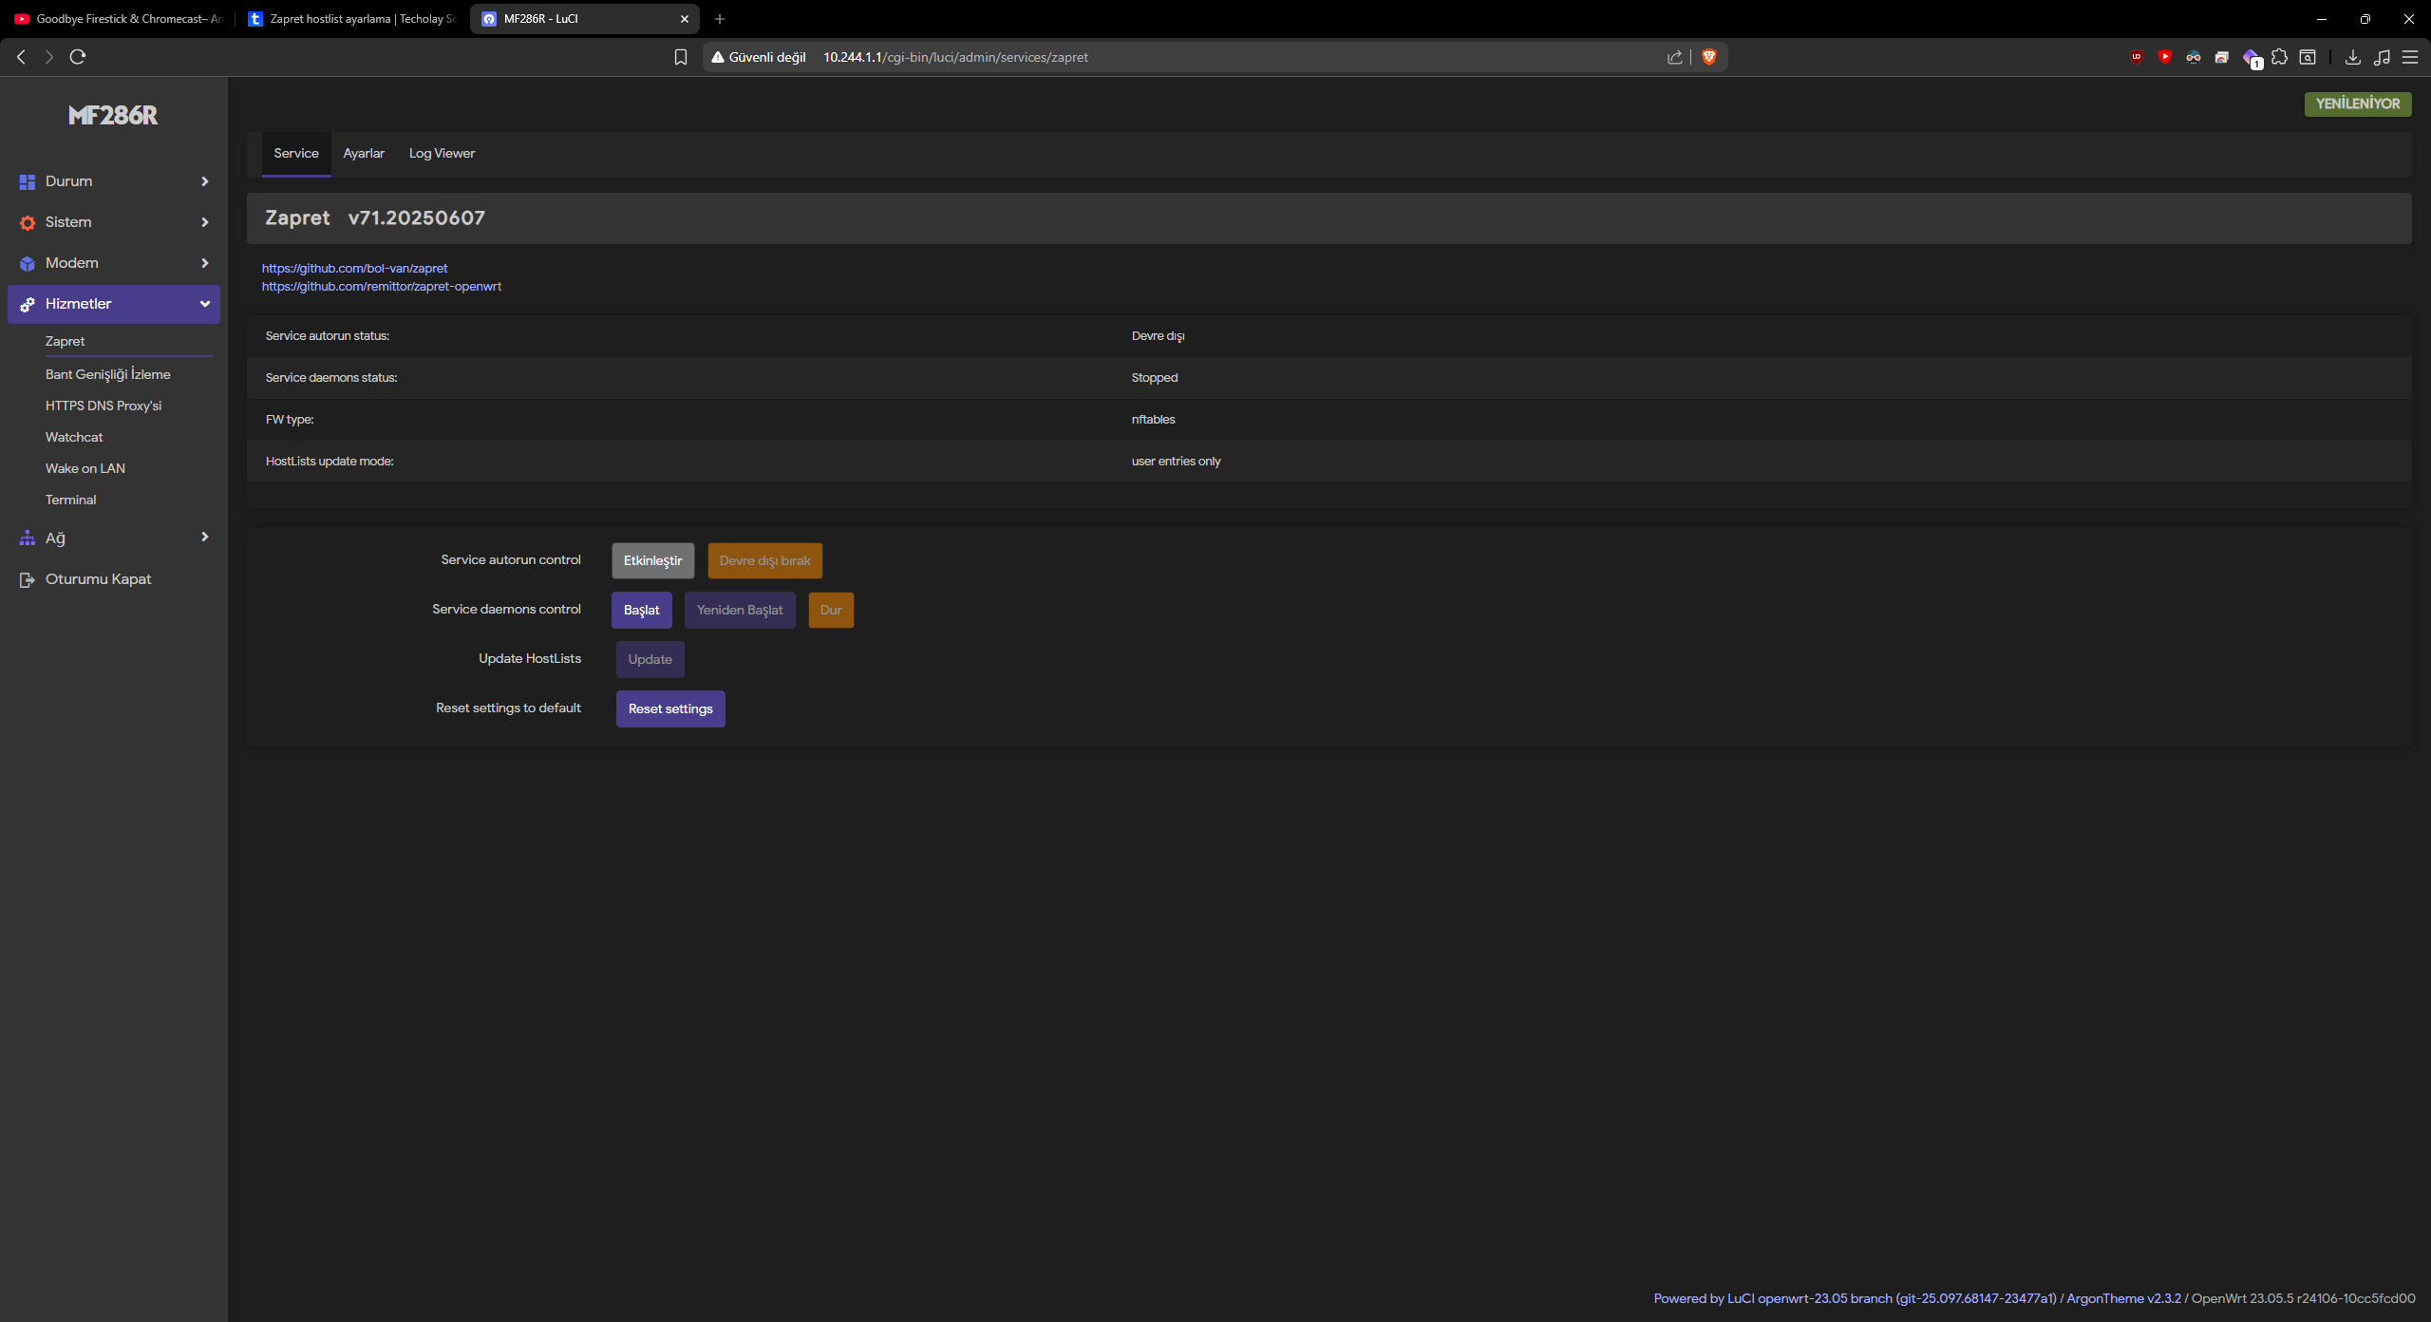The height and width of the screenshot is (1322, 2431).
Task: Click the Durum dashboard icon in sidebar
Action: [27, 181]
